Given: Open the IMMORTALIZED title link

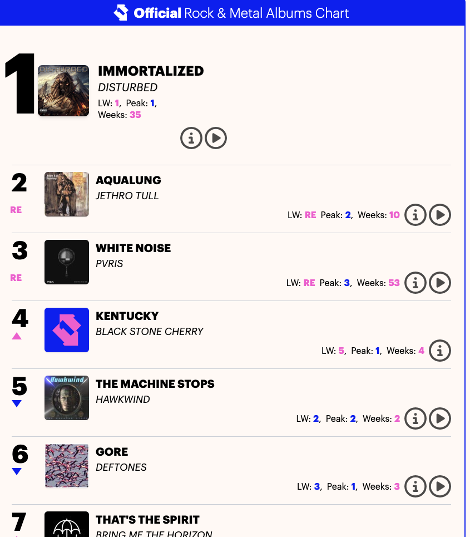Looking at the screenshot, I should point(151,71).
